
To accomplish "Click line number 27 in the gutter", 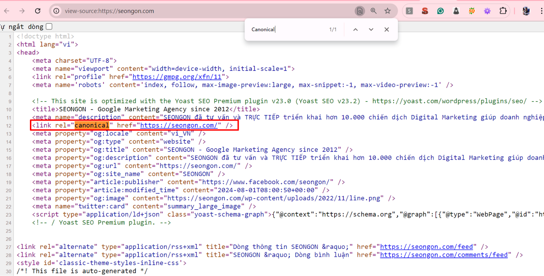I will (8, 247).
